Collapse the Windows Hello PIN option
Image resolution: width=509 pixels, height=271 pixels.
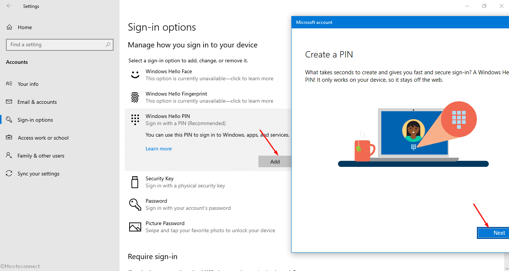click(x=208, y=119)
